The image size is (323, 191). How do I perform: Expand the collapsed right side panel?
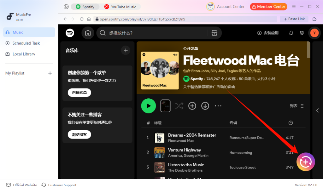point(317,110)
